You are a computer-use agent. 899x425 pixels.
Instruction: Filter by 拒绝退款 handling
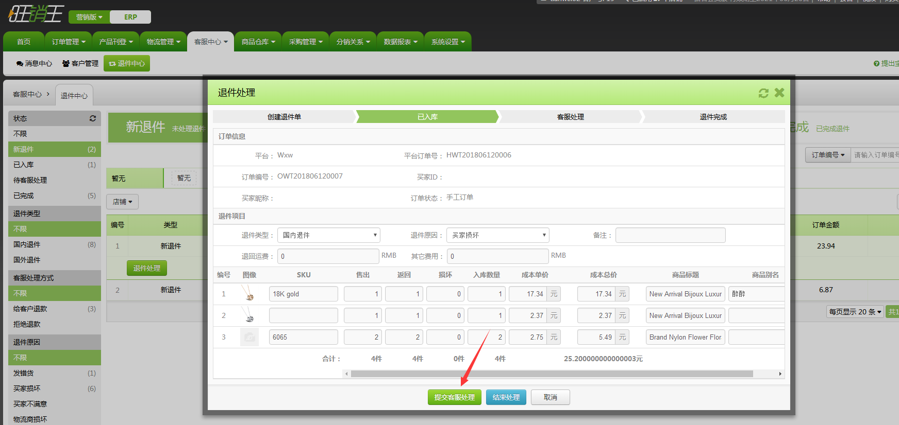[x=55, y=324]
